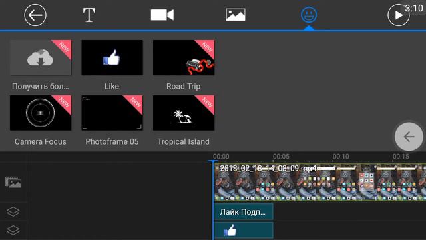Open the video media tab
The width and height of the screenshot is (426, 240).
tap(162, 15)
